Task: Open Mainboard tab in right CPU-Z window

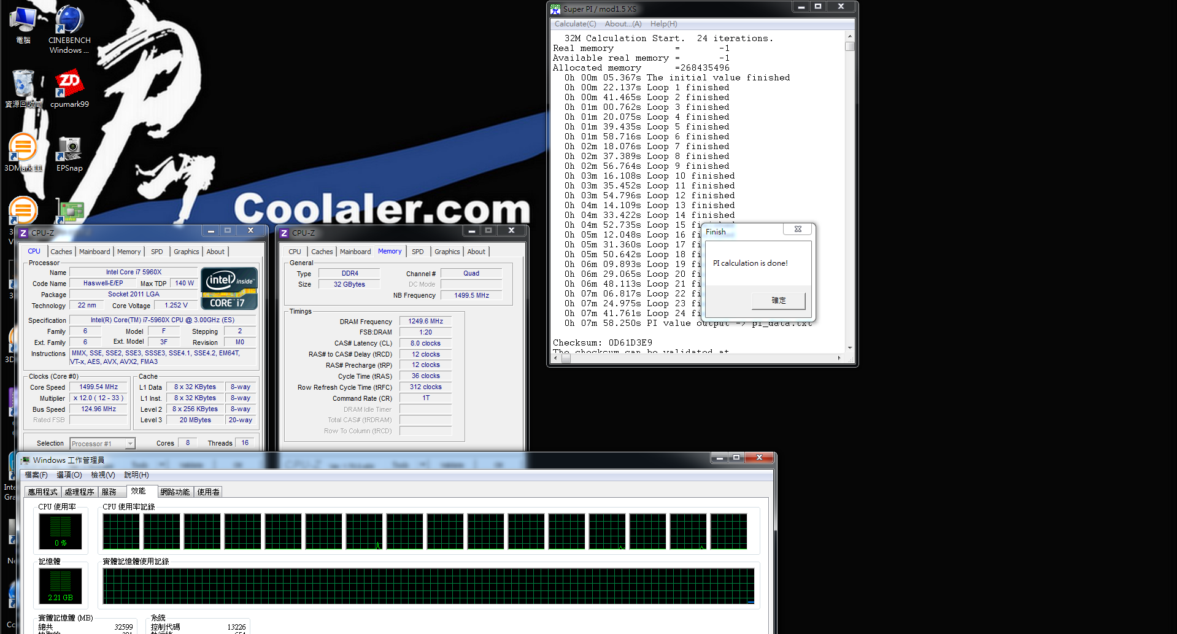Action: 355,252
